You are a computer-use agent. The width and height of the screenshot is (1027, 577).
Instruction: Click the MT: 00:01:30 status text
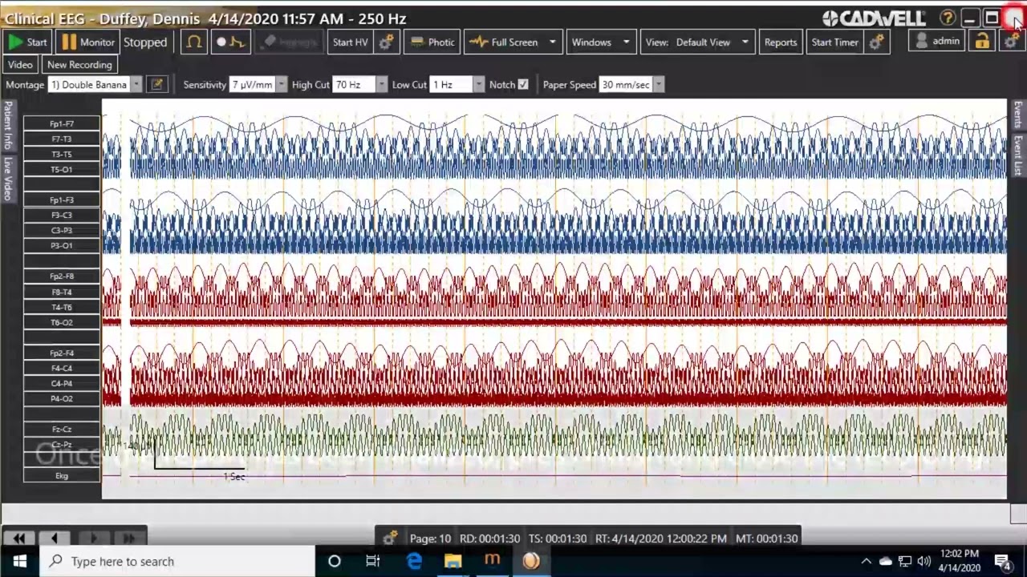point(766,539)
